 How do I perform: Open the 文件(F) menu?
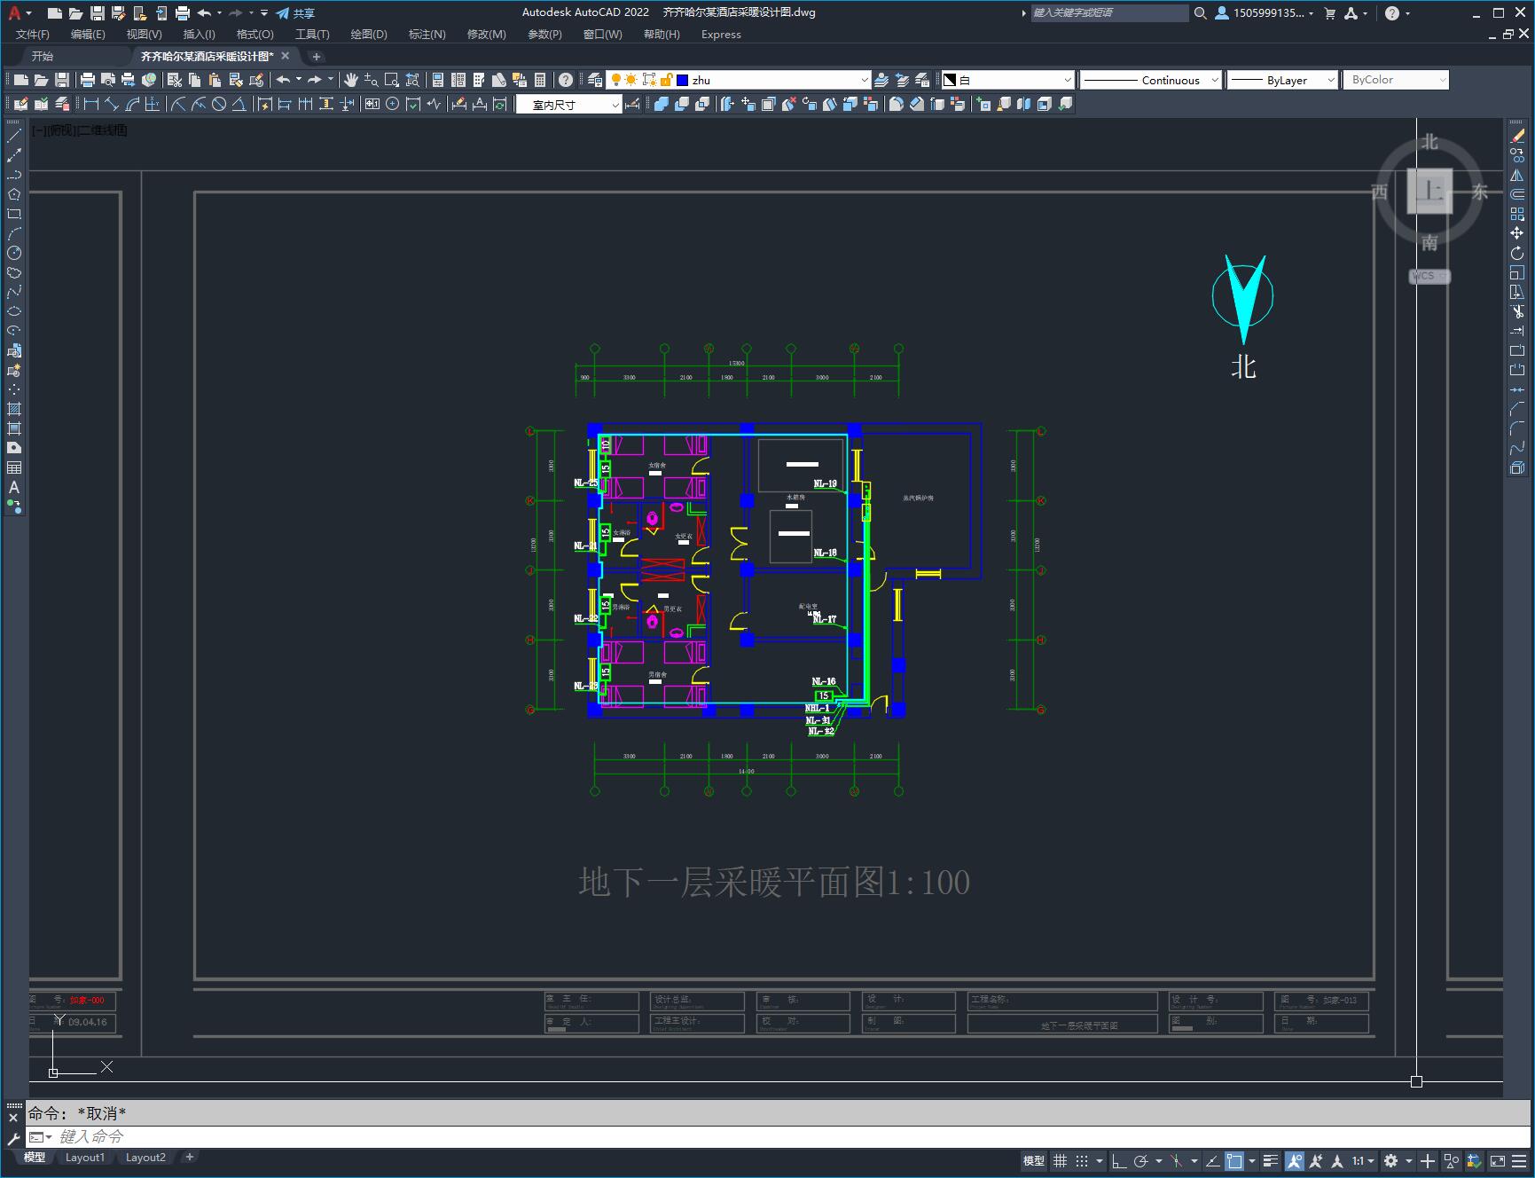pos(33,34)
